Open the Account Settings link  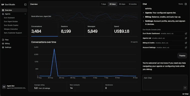point(149,48)
